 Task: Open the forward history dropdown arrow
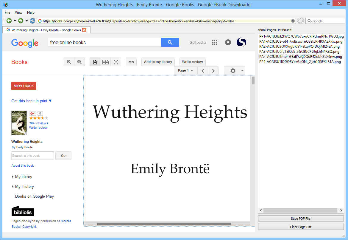coord(26,21)
